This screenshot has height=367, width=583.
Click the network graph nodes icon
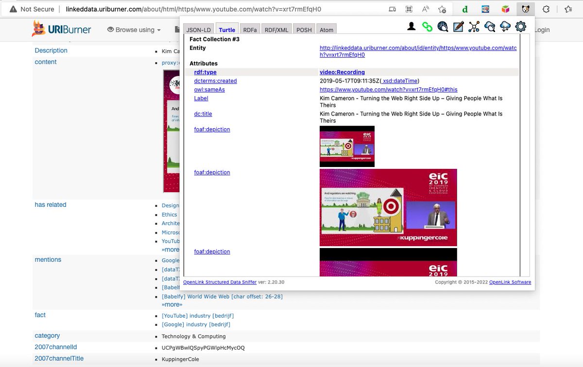point(474,27)
